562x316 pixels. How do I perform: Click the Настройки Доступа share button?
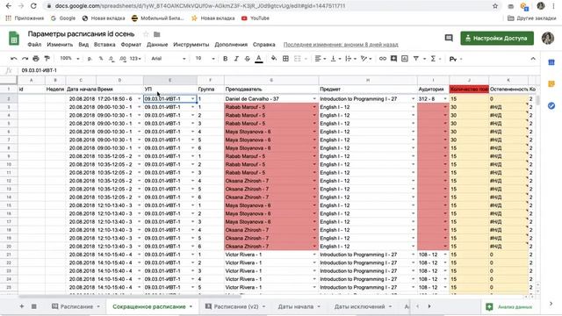coord(497,38)
